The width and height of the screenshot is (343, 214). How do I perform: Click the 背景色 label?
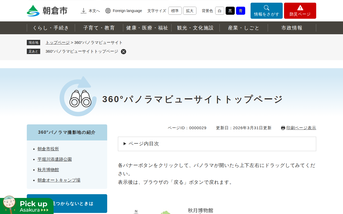pos(207,11)
